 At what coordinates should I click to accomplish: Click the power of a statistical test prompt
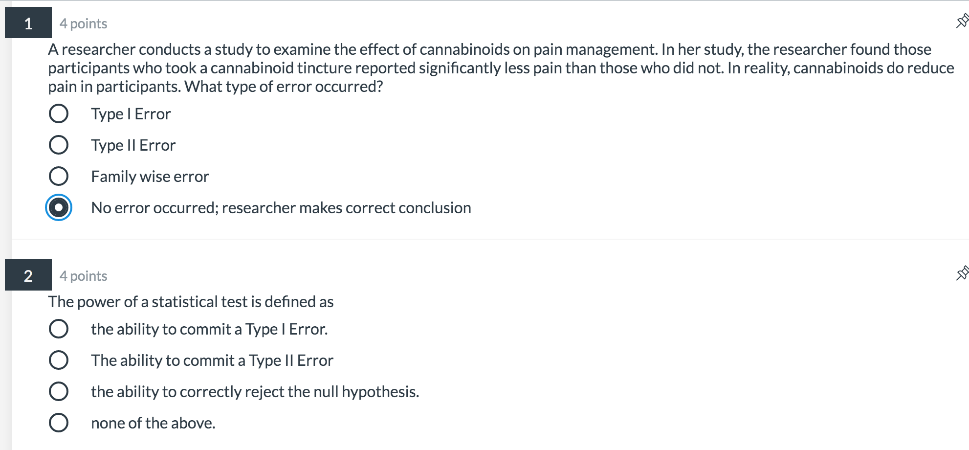(191, 302)
